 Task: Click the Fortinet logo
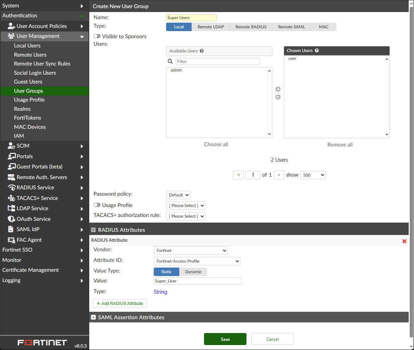pos(42,342)
